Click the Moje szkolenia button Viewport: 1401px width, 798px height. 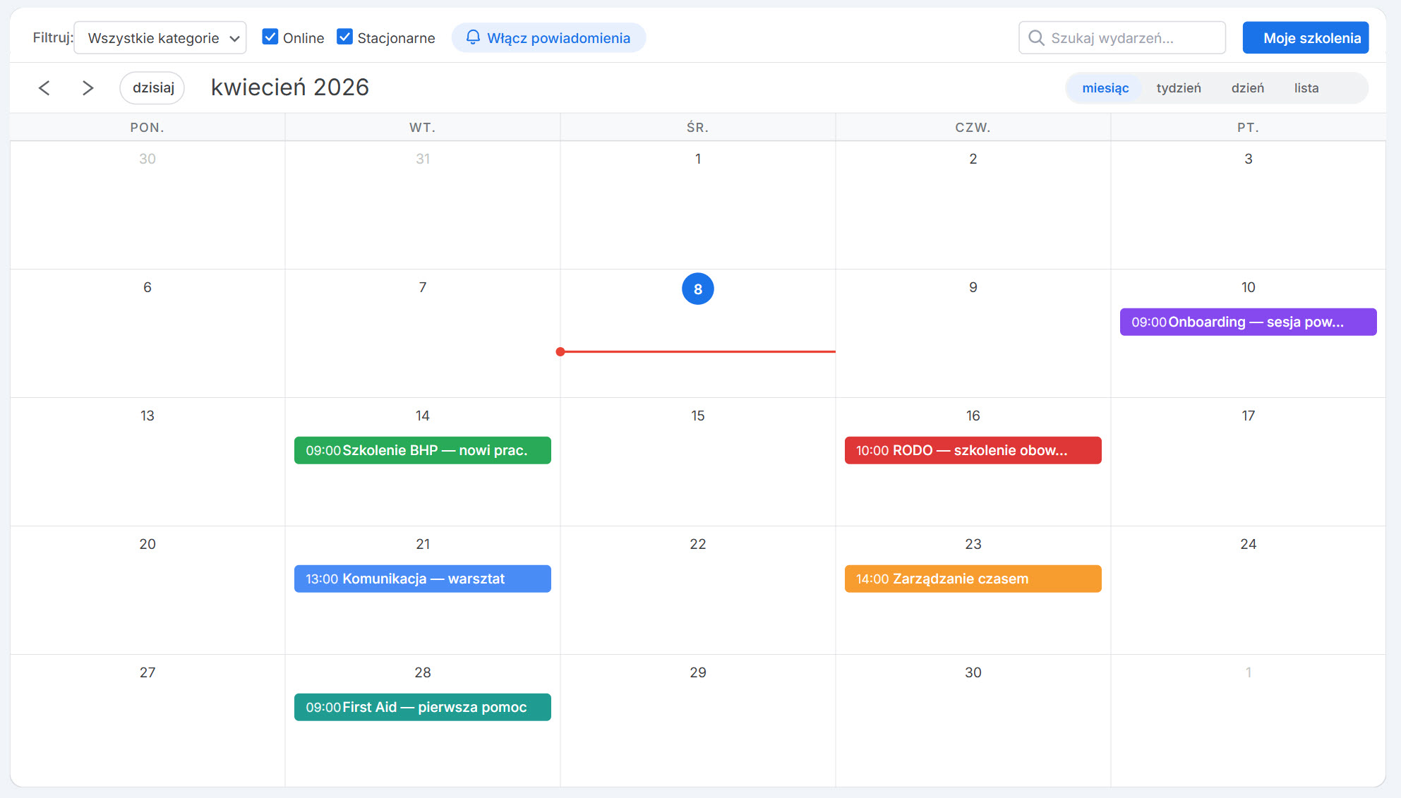[x=1305, y=38]
